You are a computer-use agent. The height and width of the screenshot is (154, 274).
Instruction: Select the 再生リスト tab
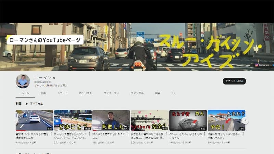85,93
